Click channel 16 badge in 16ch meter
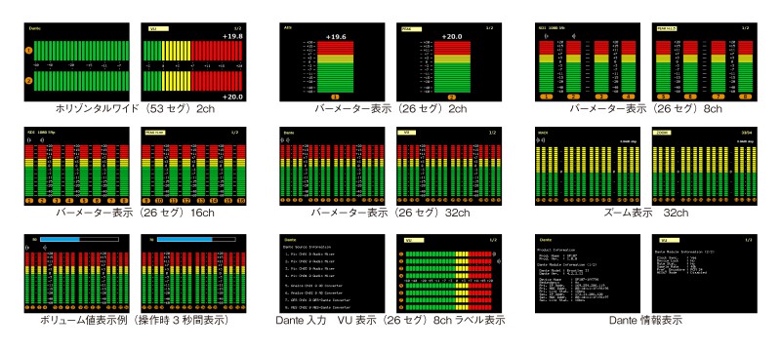The width and height of the screenshot is (781, 351). 241,201
